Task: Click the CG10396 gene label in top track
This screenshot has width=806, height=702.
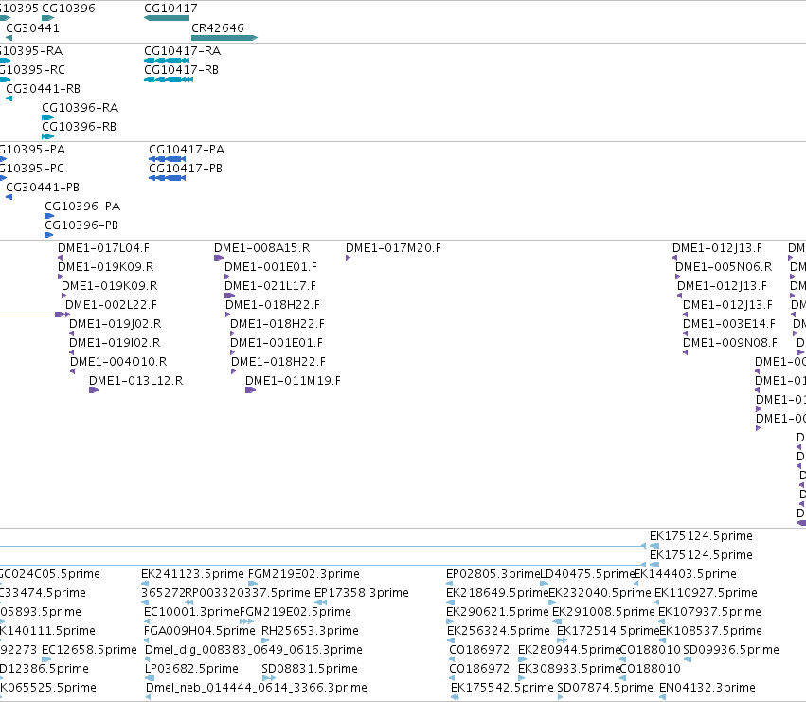Action: coord(68,9)
